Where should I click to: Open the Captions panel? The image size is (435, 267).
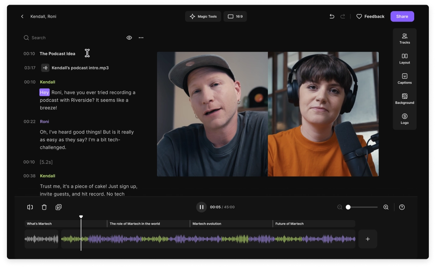(405, 79)
